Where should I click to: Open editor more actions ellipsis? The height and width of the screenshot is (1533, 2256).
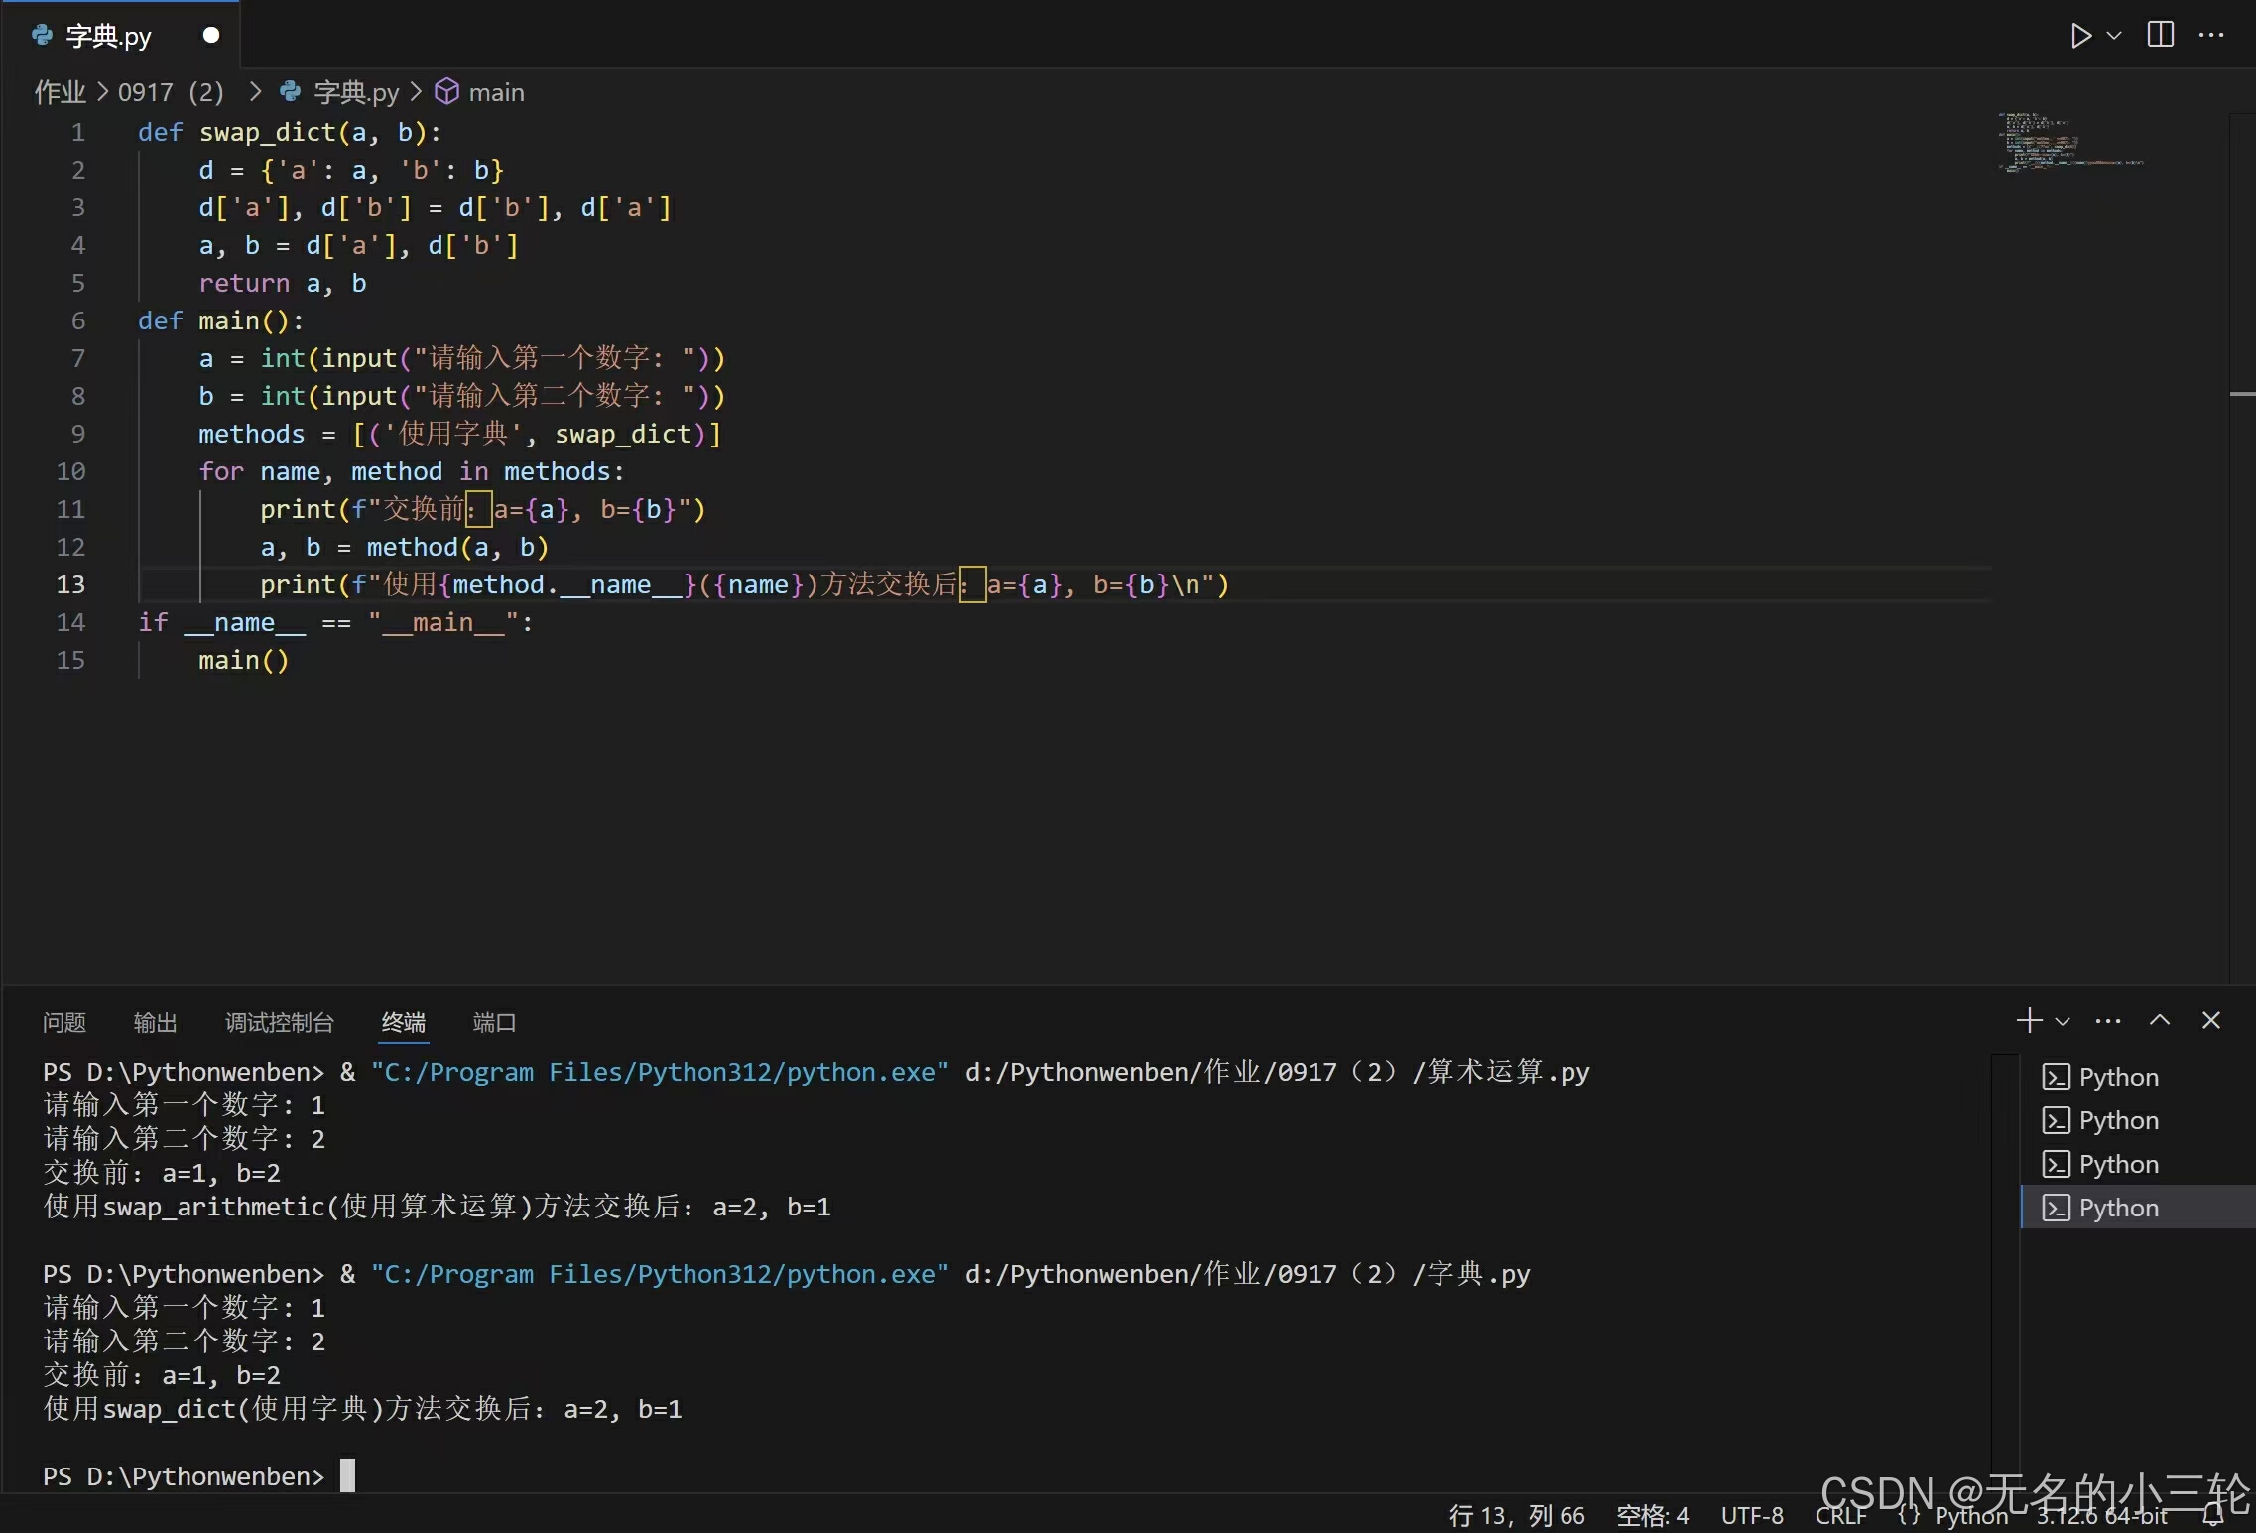[2211, 35]
